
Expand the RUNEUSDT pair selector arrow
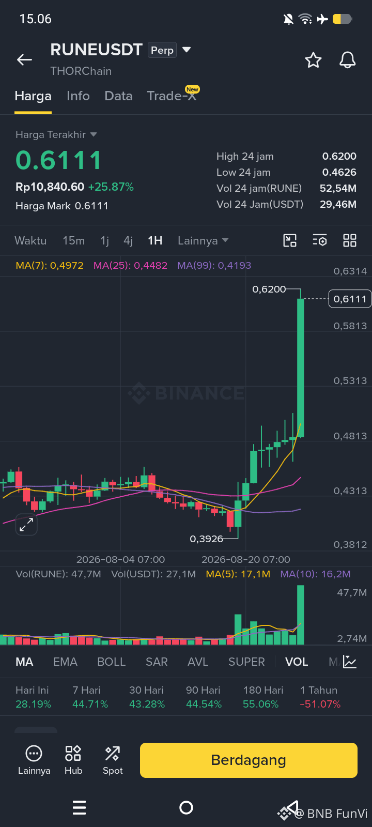coord(187,50)
